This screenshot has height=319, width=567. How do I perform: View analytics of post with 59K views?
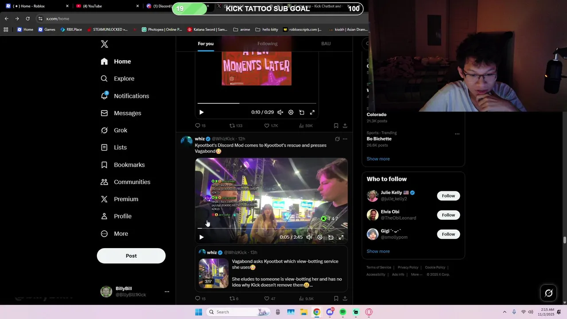click(x=306, y=126)
